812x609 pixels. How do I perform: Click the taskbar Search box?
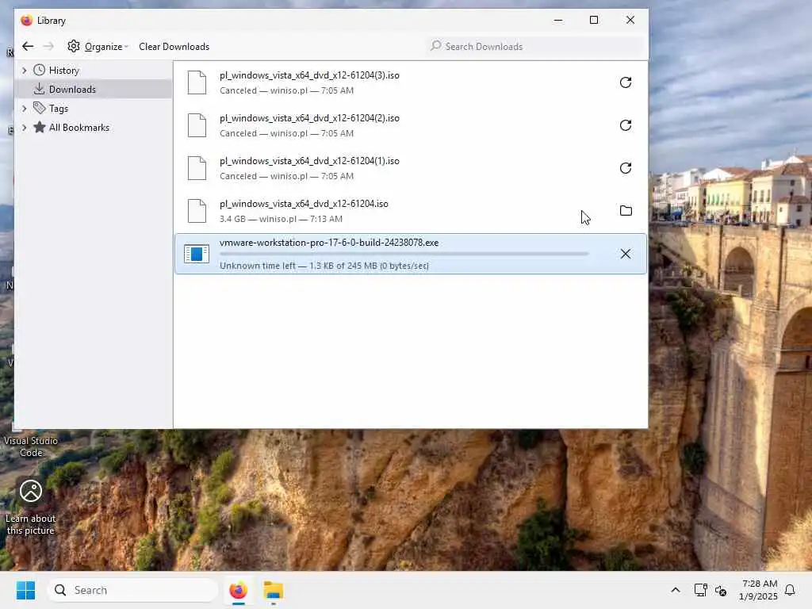132,590
